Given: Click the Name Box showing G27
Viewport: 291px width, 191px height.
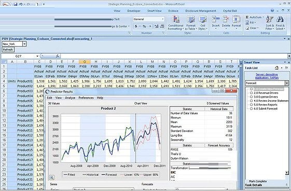Looking at the screenshot, I should tap(20, 56).
